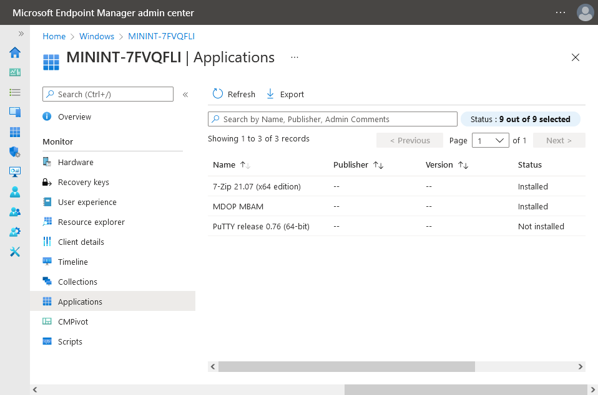
Task: Open the All services list icon
Action: (x=15, y=92)
